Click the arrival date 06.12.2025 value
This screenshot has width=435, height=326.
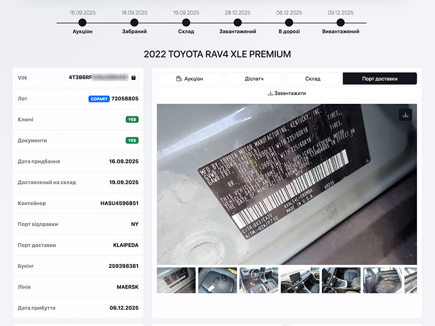124,308
